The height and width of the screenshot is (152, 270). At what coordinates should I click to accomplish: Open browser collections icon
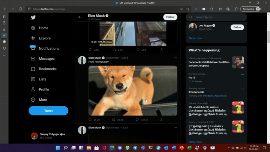point(228,9)
